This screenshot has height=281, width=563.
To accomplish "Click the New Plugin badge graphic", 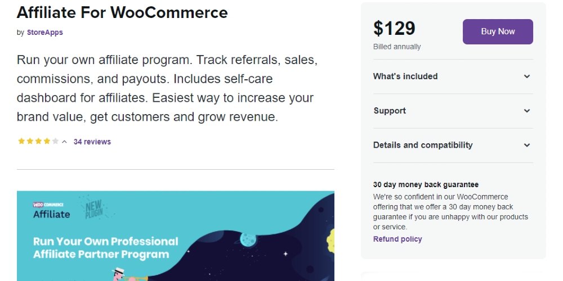I will [x=94, y=209].
